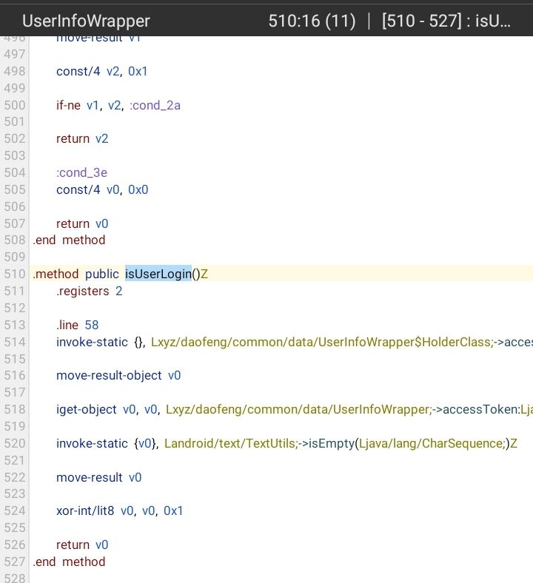Place cursor on const/4 v2, 0x1 line
Screen dimensions: 533x583
point(102,71)
